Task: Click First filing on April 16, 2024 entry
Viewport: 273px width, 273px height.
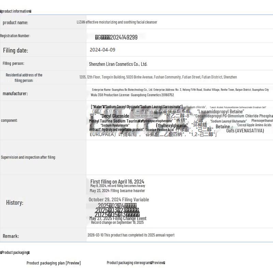Action: pyautogui.click(x=117, y=182)
